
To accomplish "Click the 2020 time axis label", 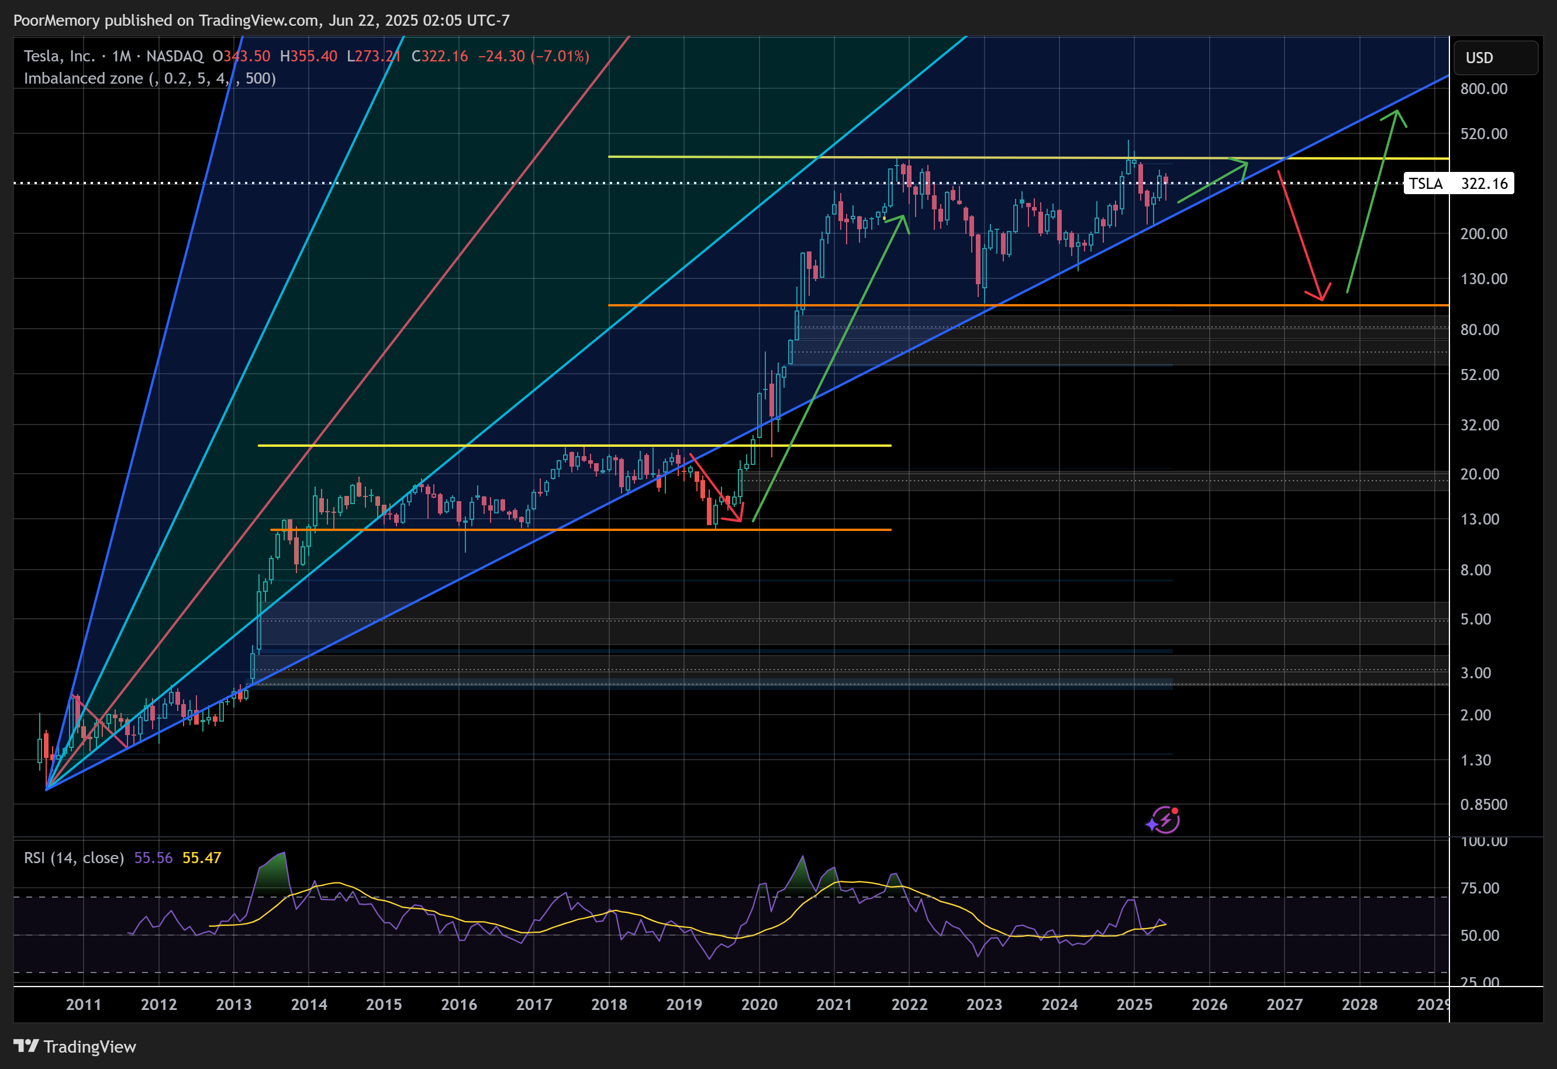I will (x=759, y=1005).
